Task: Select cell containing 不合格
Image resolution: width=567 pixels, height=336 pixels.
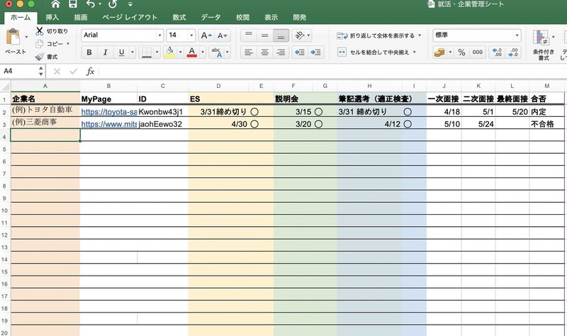Action: click(x=546, y=123)
